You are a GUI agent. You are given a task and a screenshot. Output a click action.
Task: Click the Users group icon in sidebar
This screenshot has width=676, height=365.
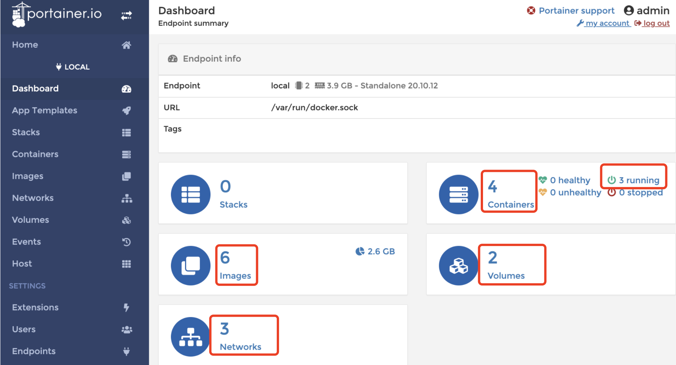127,330
